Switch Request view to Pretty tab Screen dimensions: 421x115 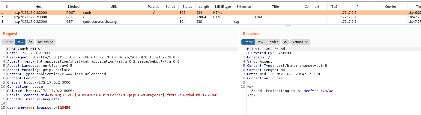pyautogui.click(x=8, y=42)
